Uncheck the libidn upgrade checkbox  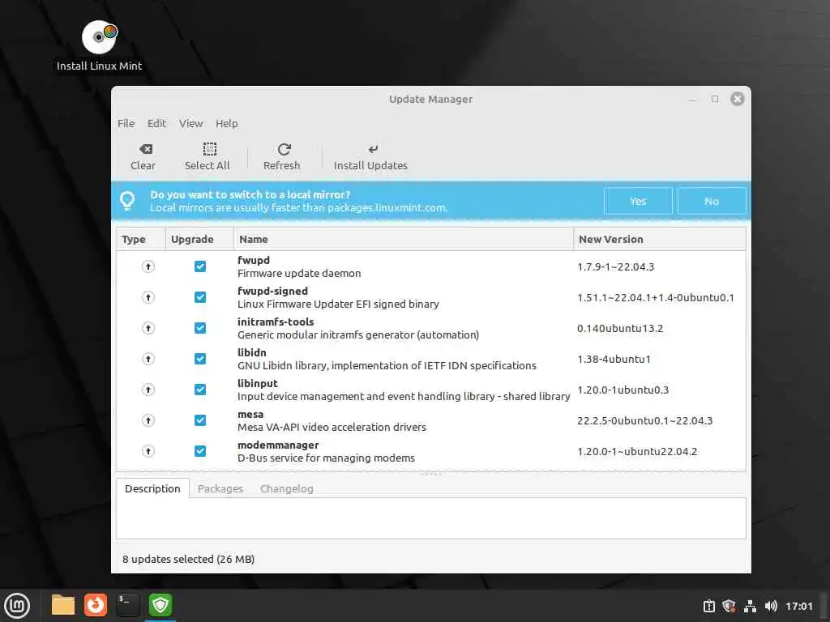pos(200,359)
